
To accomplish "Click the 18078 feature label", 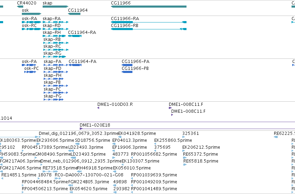I will coord(45,175).
